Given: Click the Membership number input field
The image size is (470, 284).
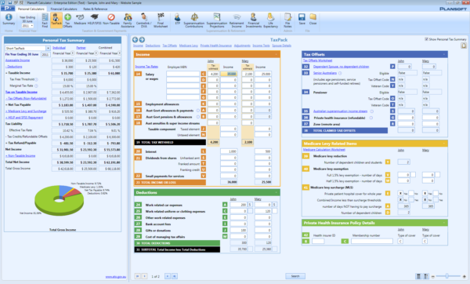Looking at the screenshot, I should coord(371,241).
